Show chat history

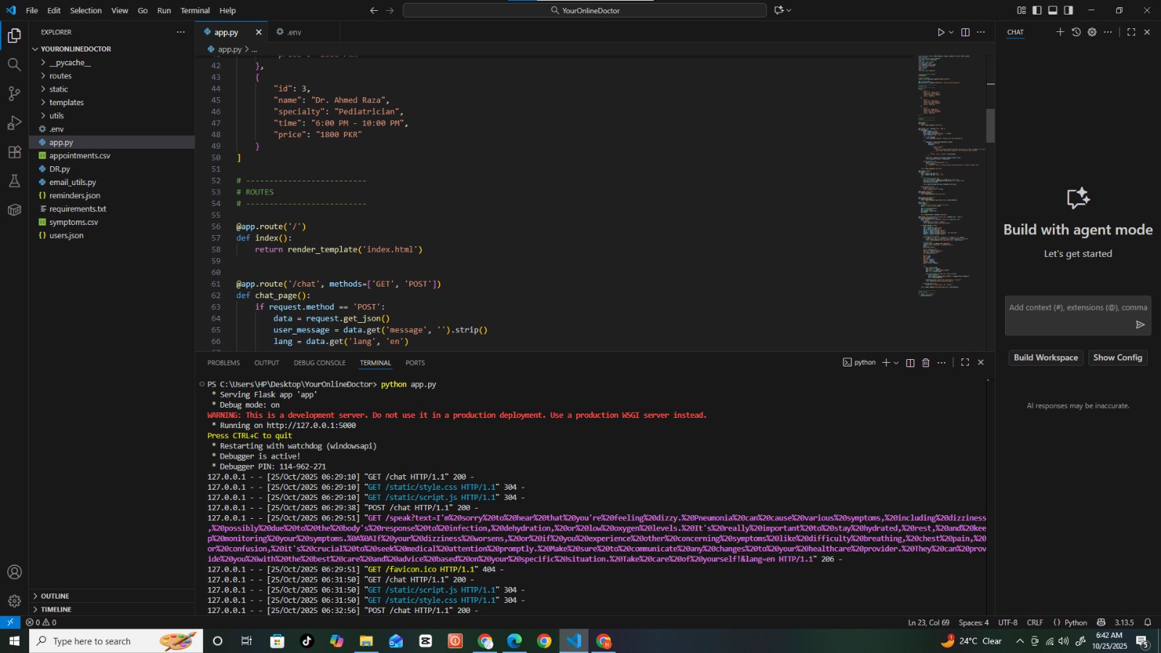point(1076,32)
